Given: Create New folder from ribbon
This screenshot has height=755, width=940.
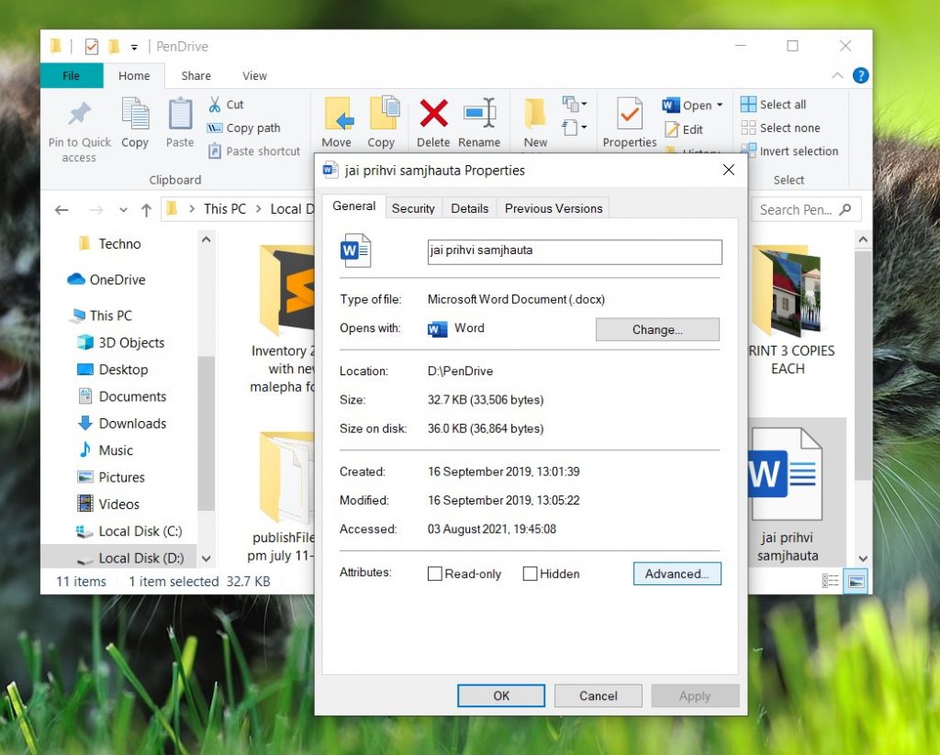Looking at the screenshot, I should tap(535, 114).
